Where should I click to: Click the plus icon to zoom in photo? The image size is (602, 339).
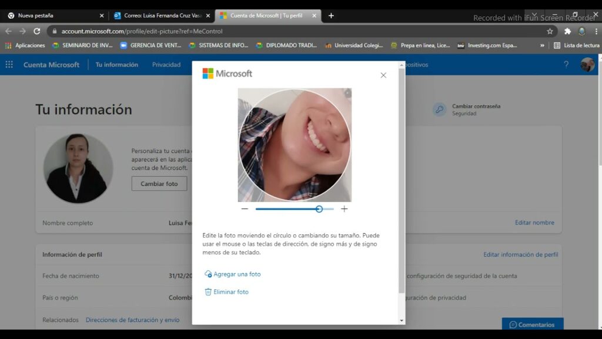click(344, 209)
